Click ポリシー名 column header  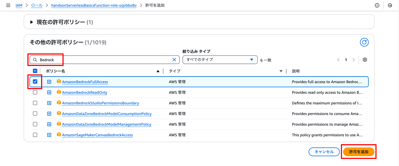[55, 71]
